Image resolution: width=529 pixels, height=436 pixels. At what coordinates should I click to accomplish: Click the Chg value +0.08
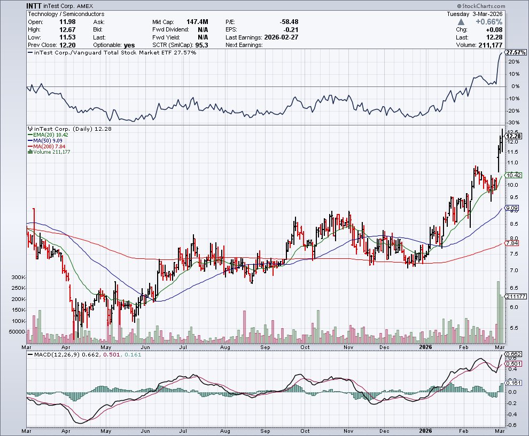(494, 30)
